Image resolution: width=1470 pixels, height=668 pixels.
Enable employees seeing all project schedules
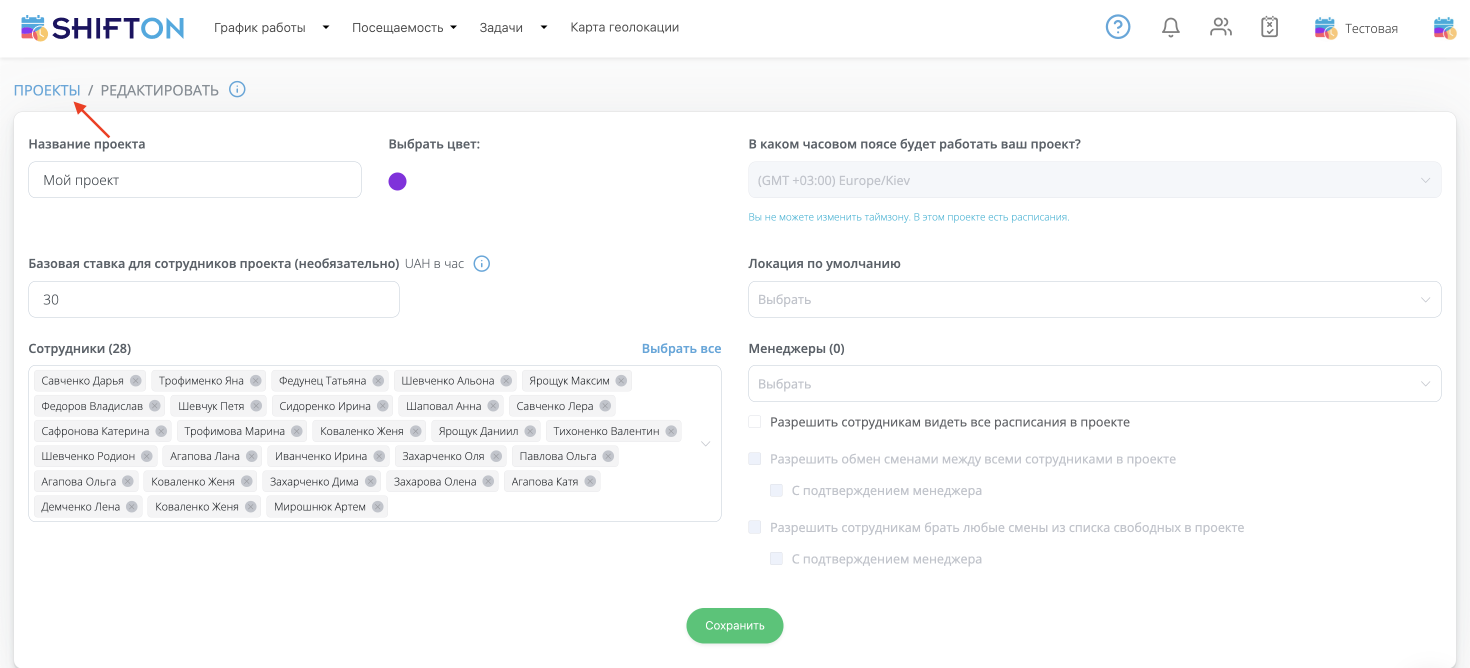[754, 421]
